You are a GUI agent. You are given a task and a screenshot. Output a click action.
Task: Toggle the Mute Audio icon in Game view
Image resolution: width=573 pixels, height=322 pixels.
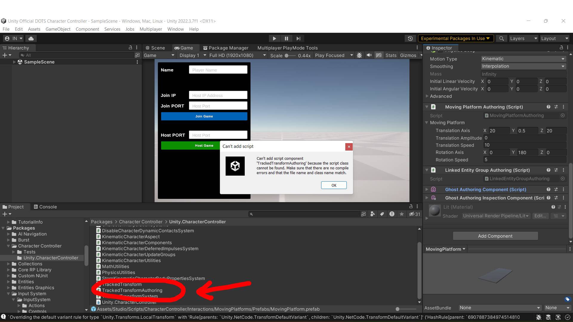369,55
